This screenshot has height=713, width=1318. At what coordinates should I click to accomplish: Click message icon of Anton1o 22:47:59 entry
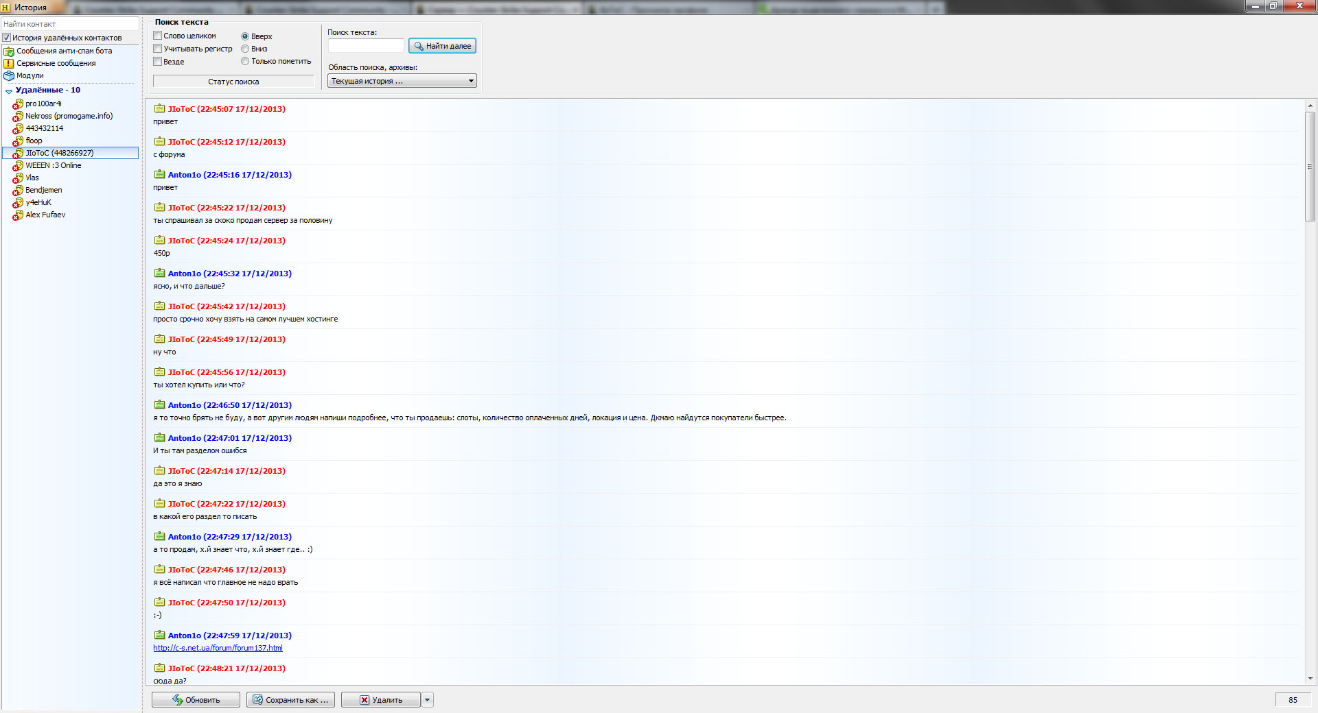click(159, 635)
